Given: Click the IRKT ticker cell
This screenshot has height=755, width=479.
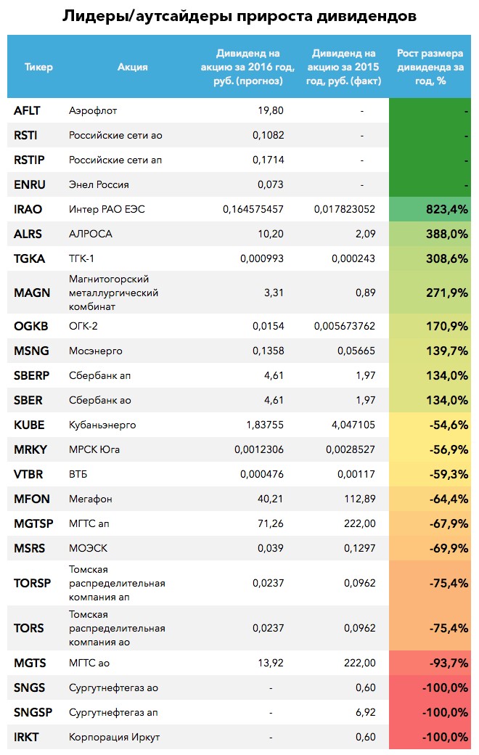Looking at the screenshot, I should [x=26, y=737].
